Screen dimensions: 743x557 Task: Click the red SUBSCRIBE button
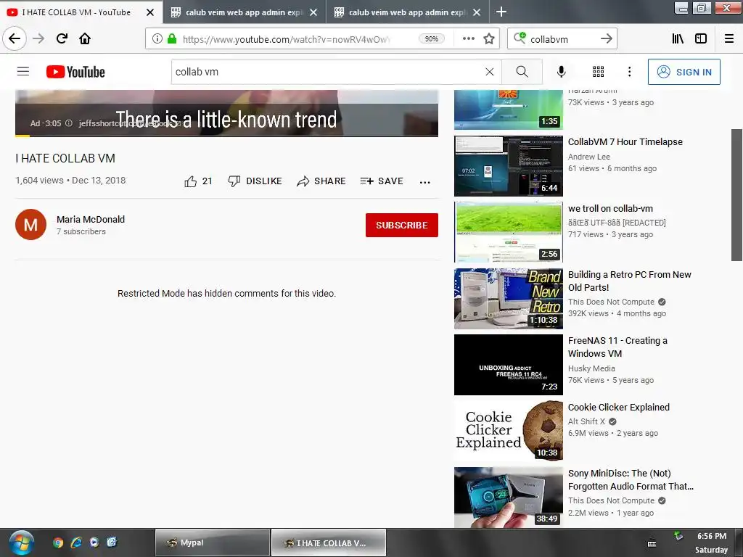click(401, 225)
